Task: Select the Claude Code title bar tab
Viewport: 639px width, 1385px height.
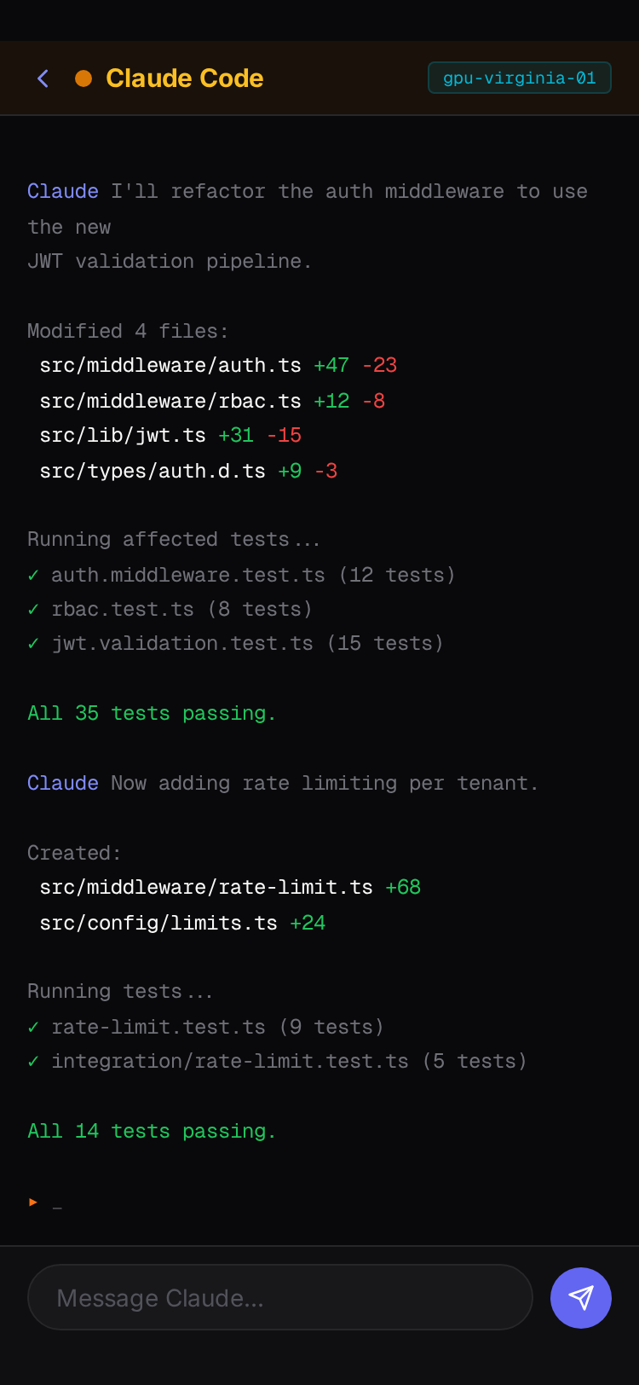Action: [184, 78]
